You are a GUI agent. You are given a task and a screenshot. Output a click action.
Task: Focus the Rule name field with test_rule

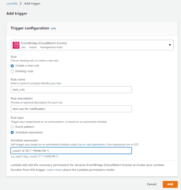(71, 89)
